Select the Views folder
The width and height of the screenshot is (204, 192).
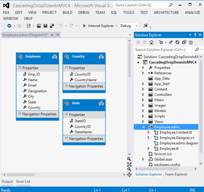coord(159,122)
